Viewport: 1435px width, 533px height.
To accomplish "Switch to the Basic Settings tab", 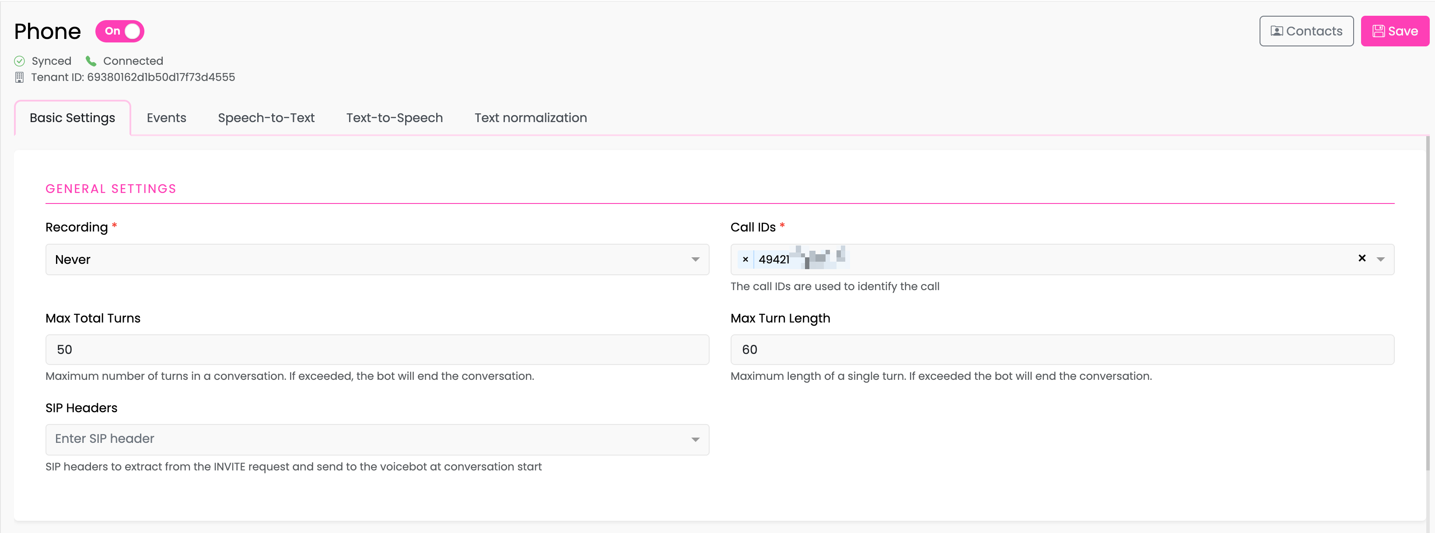I will coord(73,118).
